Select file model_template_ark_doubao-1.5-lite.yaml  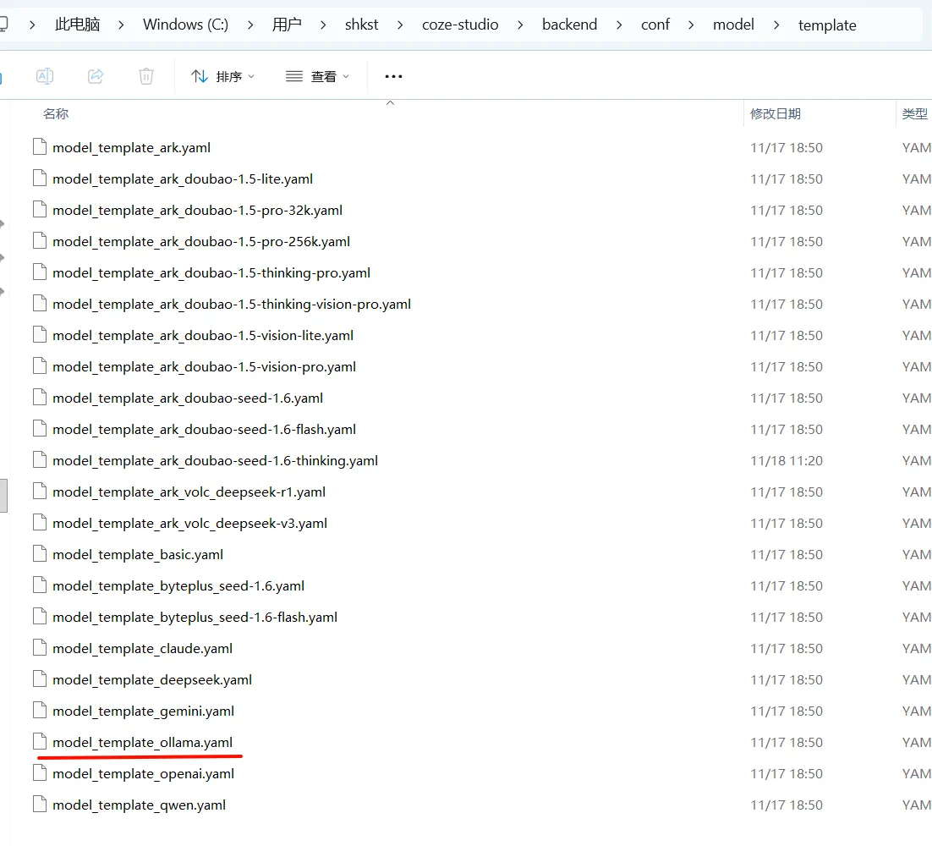tap(183, 179)
